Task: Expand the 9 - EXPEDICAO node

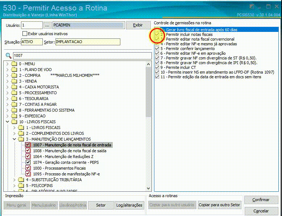Action: coord(7,116)
